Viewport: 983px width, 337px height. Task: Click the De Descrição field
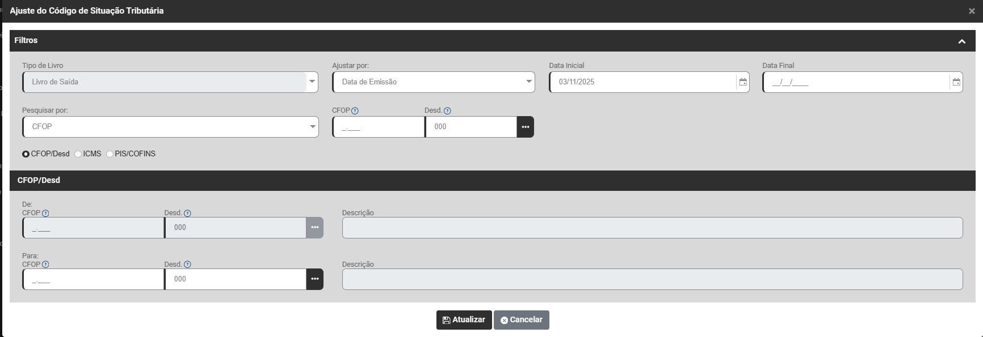[653, 228]
